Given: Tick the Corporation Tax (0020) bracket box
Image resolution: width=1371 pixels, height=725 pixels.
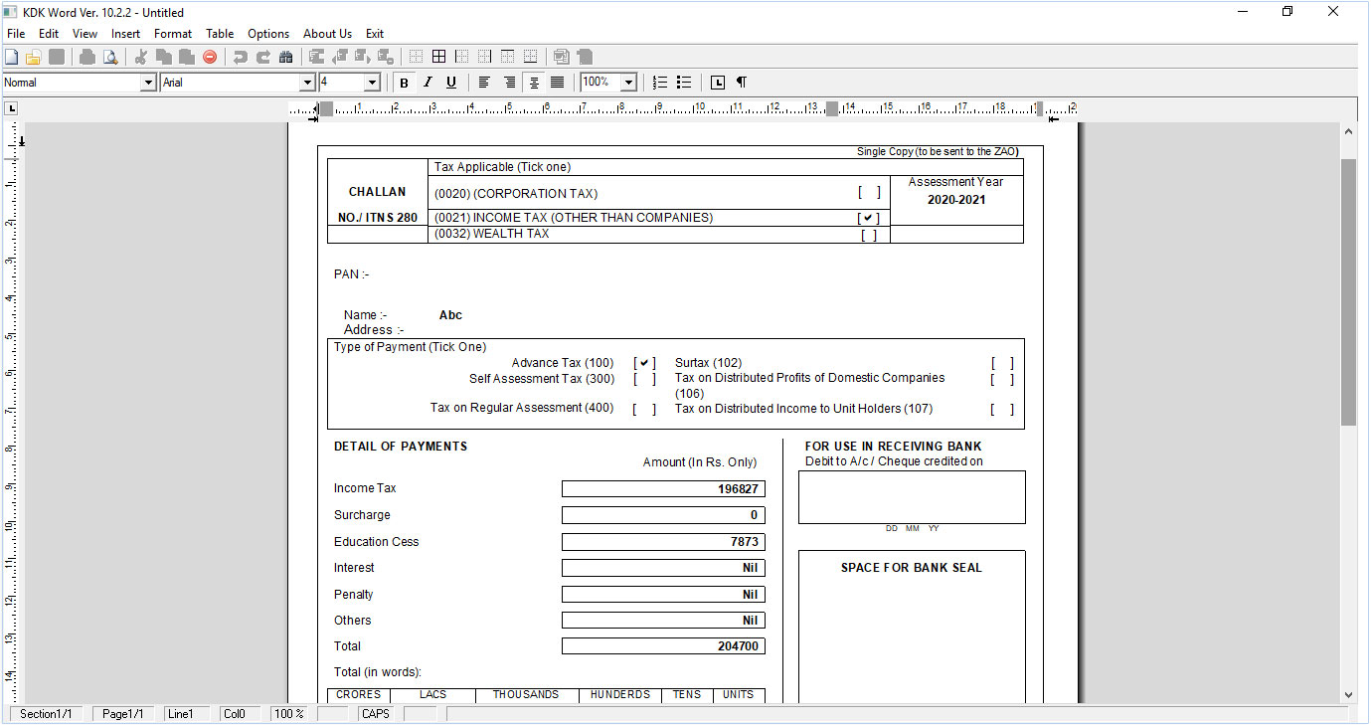Looking at the screenshot, I should [869, 193].
